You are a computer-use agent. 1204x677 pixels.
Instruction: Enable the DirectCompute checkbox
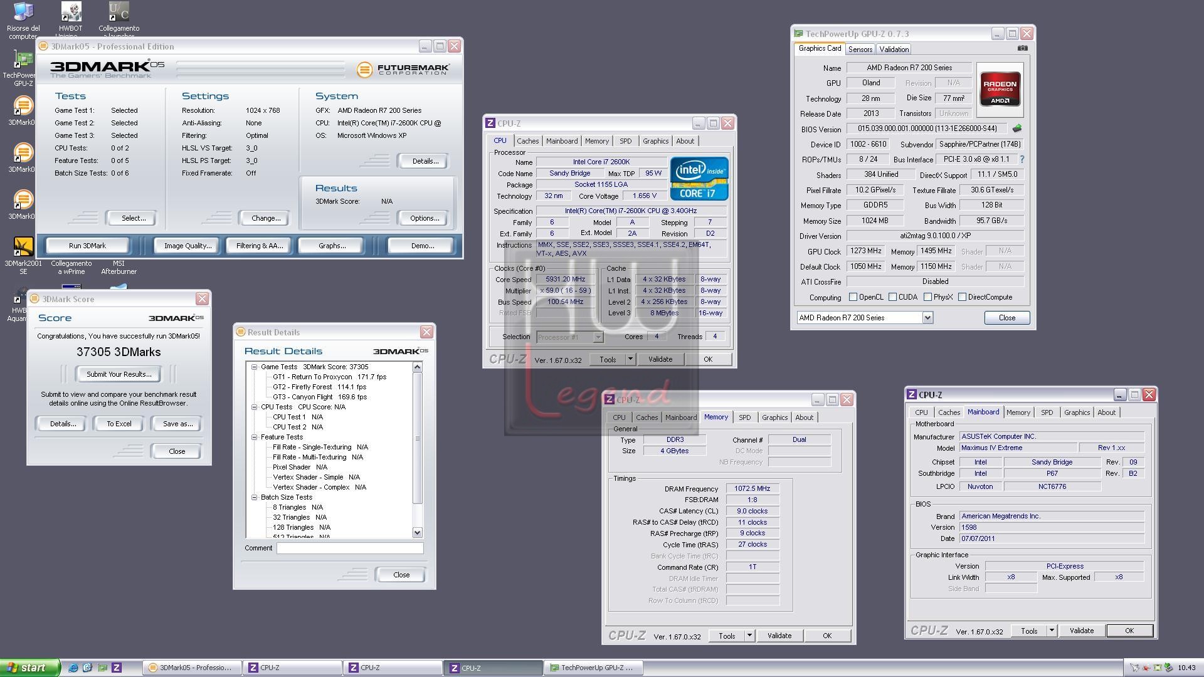pyautogui.click(x=962, y=297)
